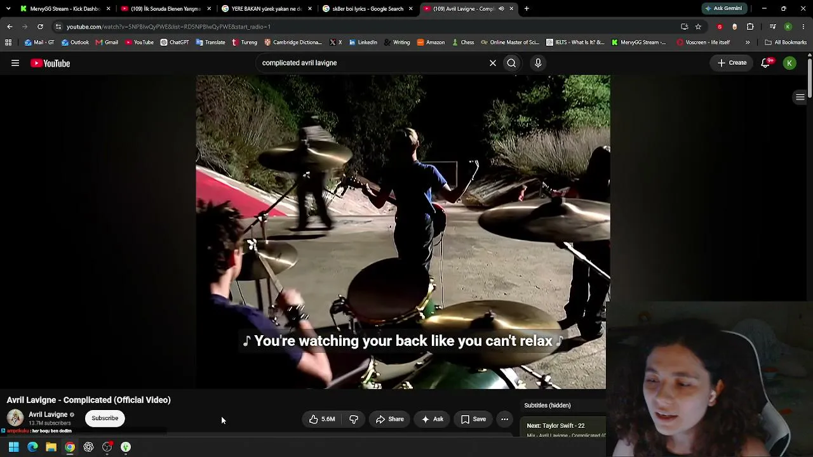Open Mail - GT bookmark

pos(39,43)
